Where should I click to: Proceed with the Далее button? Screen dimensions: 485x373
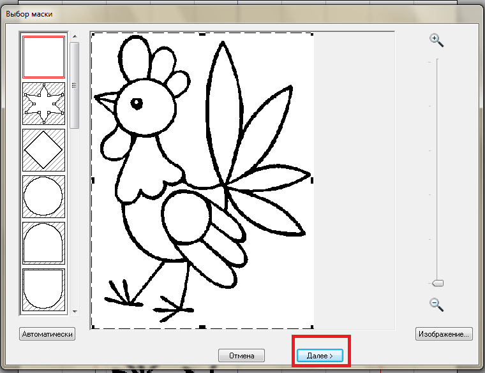(x=320, y=356)
